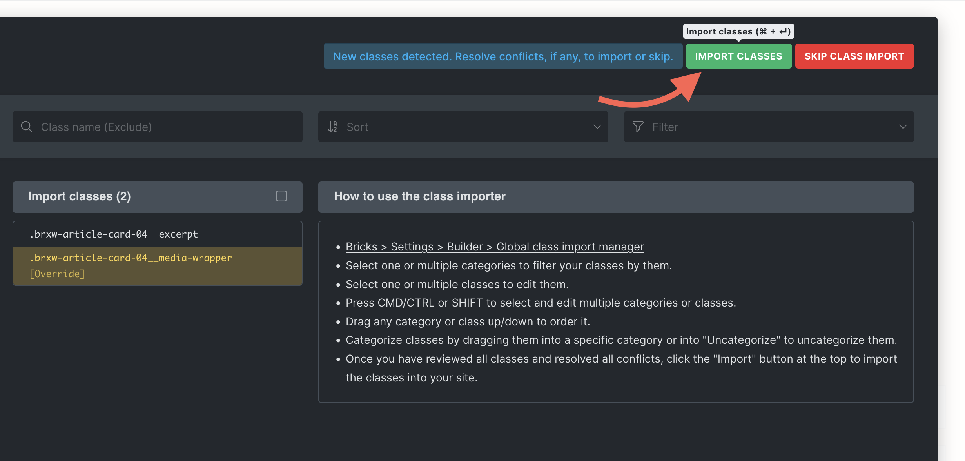The image size is (965, 461).
Task: Expand the Filter dropdown chevron
Action: [x=903, y=127]
